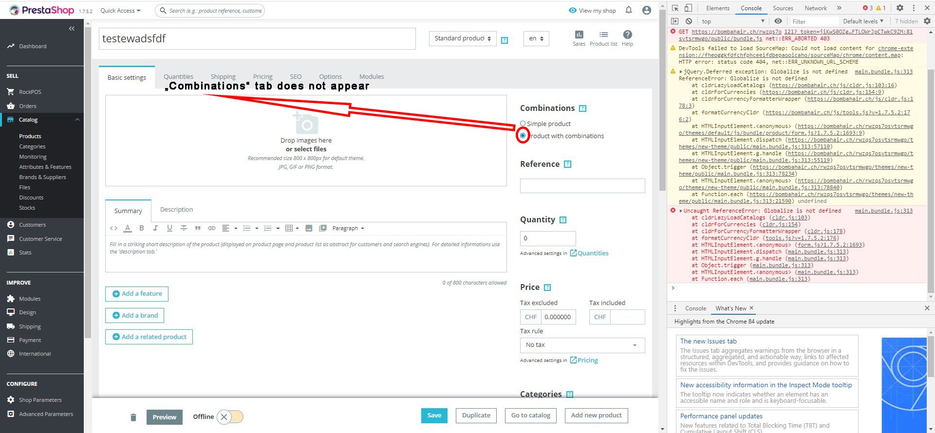This screenshot has height=433, width=935.
Task: Insert blockquote in summary editor
Action: point(198,228)
